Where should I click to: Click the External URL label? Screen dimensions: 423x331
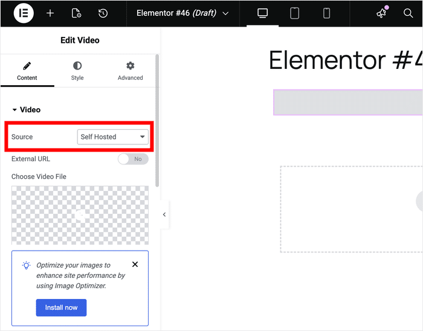[x=31, y=159]
